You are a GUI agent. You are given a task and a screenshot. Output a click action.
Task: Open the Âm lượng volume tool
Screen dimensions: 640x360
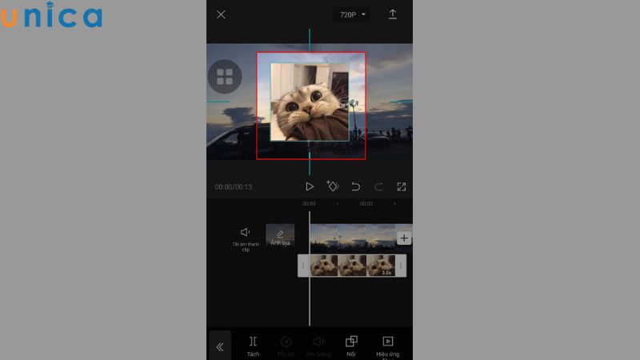click(x=318, y=346)
